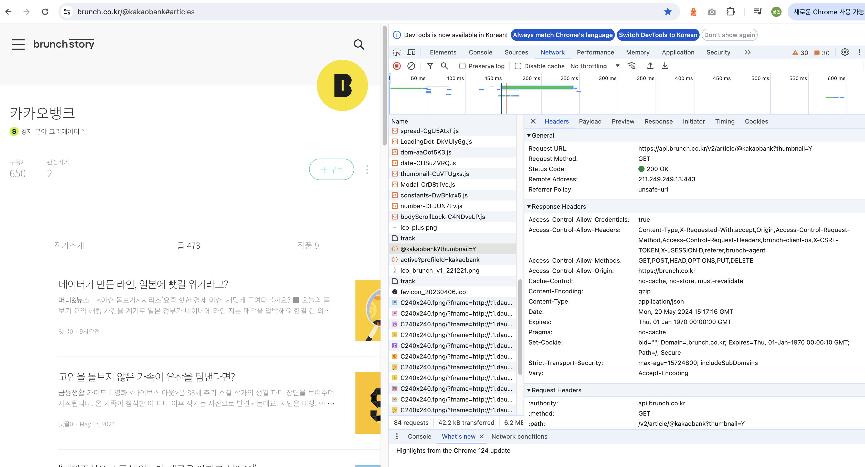
Task: Open the Response tab
Action: coord(659,121)
